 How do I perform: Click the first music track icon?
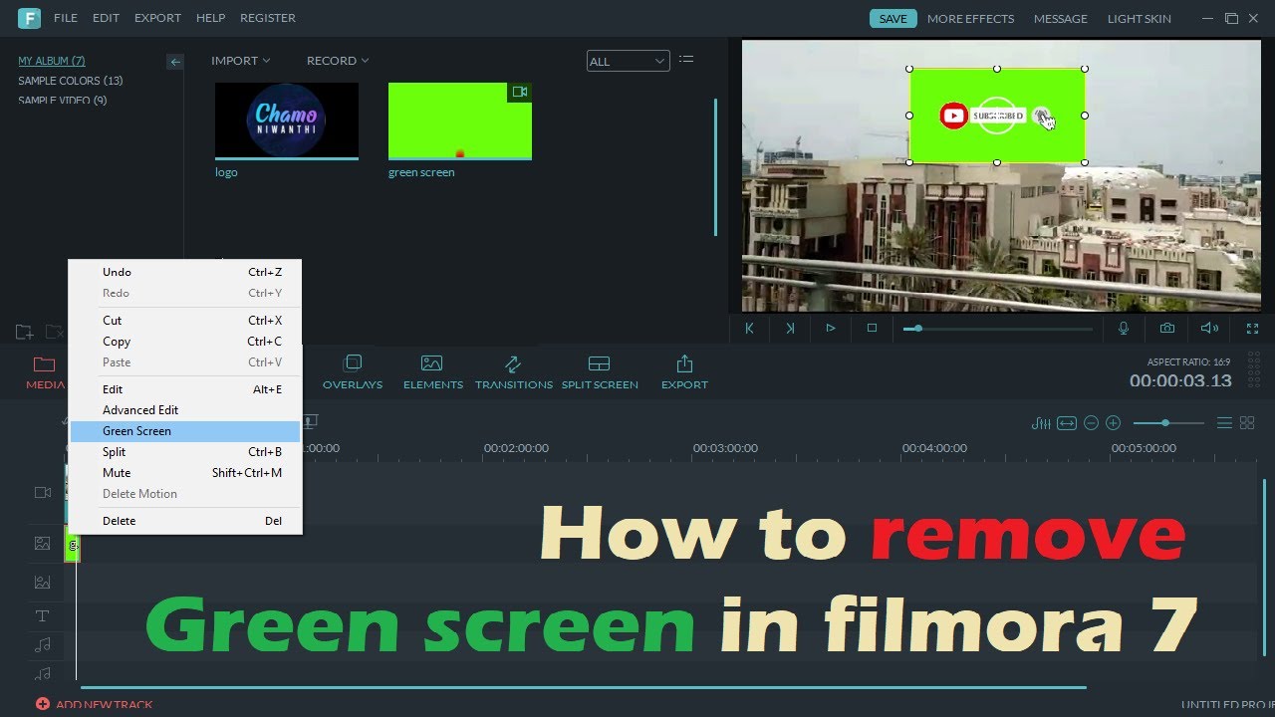[x=42, y=645]
